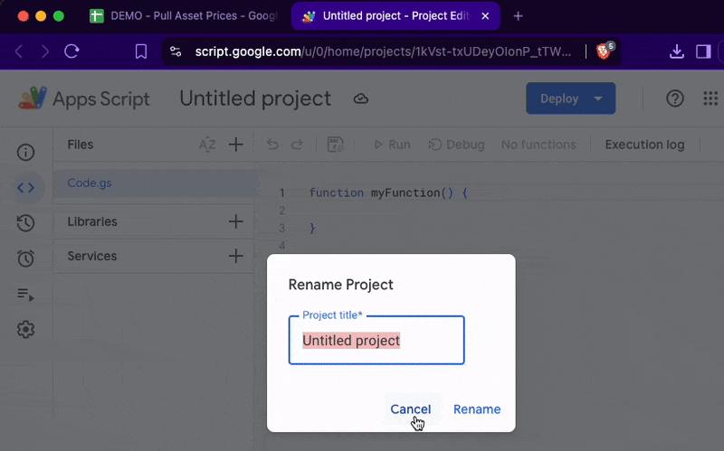Open a new browser tab with plus
This screenshot has width=724, height=451.
tap(518, 16)
